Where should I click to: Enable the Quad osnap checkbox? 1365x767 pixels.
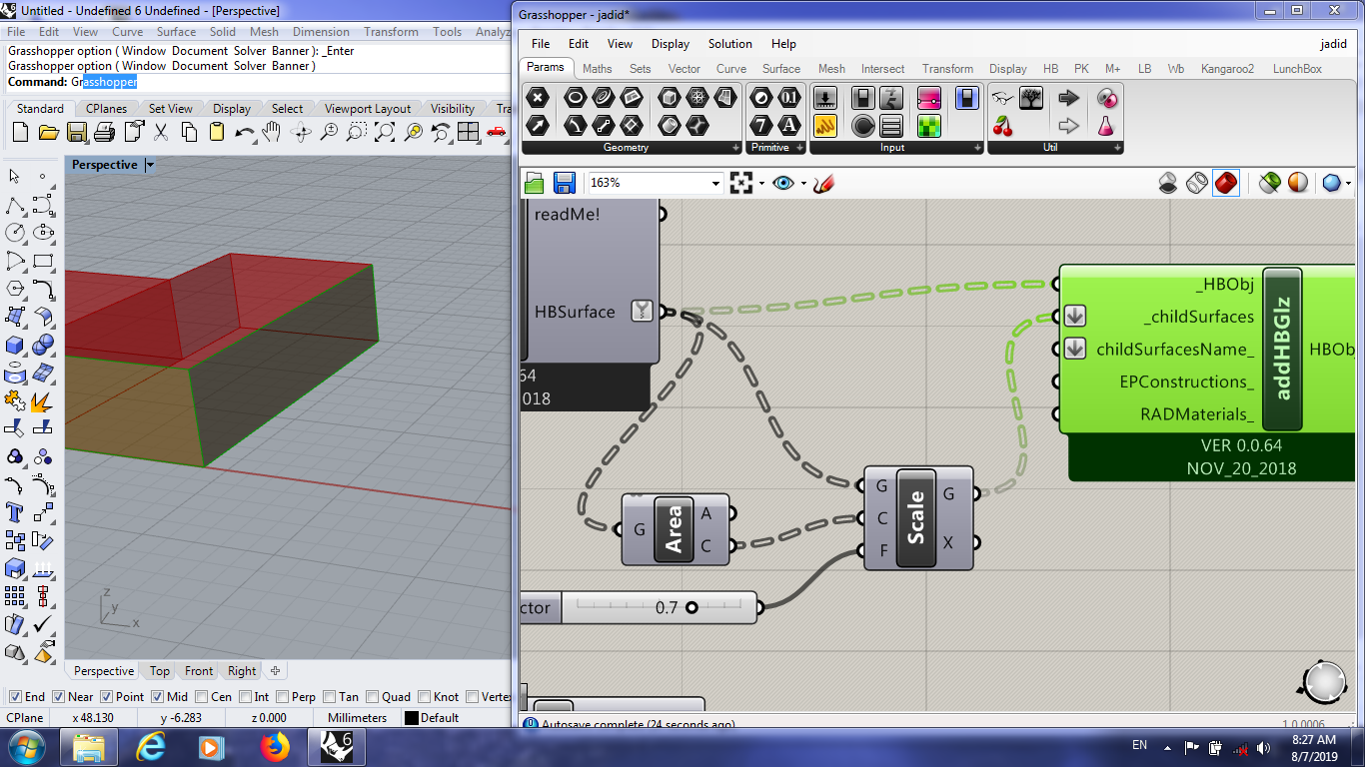[x=373, y=697]
